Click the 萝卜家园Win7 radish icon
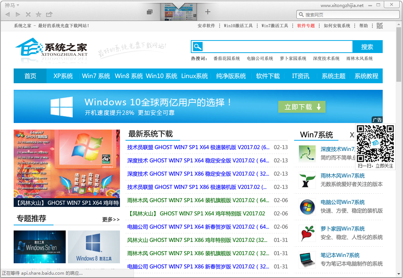 tap(307, 233)
